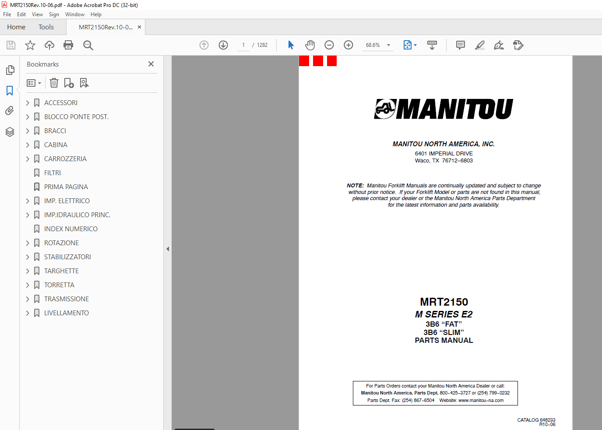The width and height of the screenshot is (602, 430).
Task: Expand the CARROZZERIA bookmark
Action: [x=28, y=159]
